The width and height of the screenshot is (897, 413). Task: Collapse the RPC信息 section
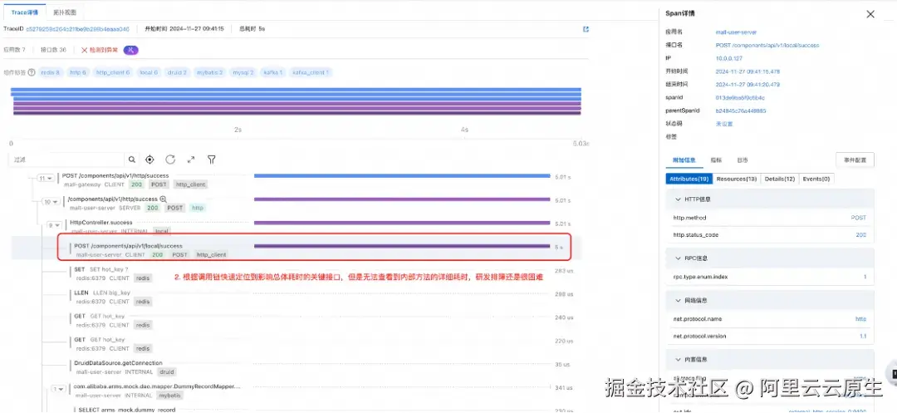click(769, 258)
